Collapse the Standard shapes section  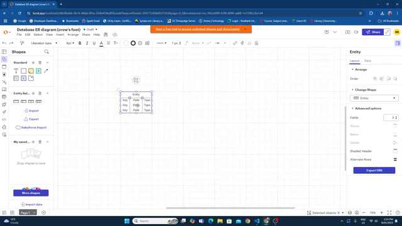coord(48,63)
